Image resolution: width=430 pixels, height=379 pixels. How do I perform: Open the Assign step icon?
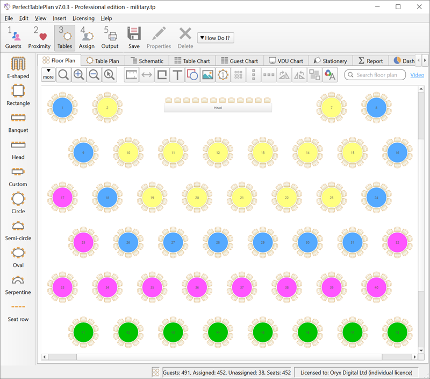click(x=87, y=38)
